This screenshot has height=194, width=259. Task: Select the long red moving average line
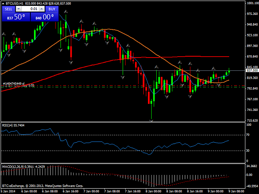tap(182, 57)
